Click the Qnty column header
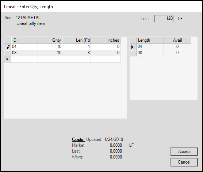 tap(50, 40)
